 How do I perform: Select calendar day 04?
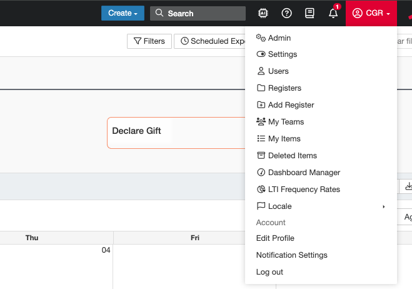click(x=106, y=250)
